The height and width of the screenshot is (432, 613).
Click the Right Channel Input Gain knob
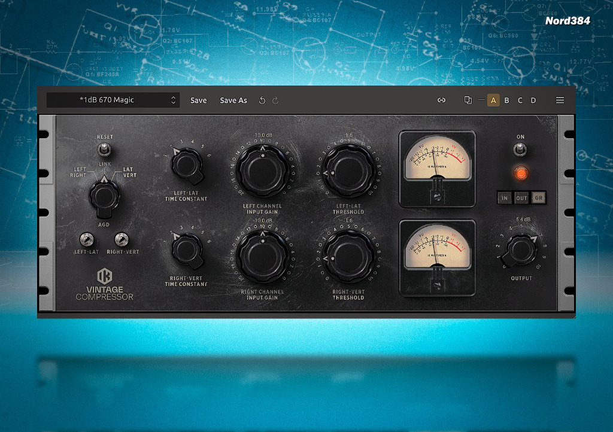262,256
